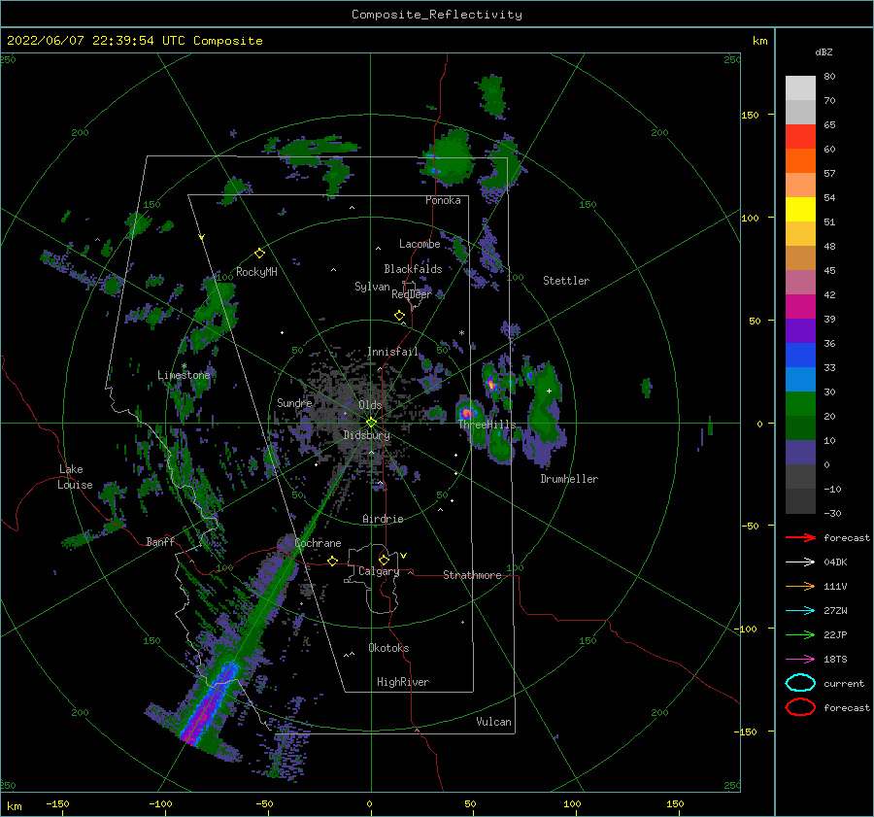Click the 111V legend label
Viewport: 874px width, 817px height.
point(835,586)
